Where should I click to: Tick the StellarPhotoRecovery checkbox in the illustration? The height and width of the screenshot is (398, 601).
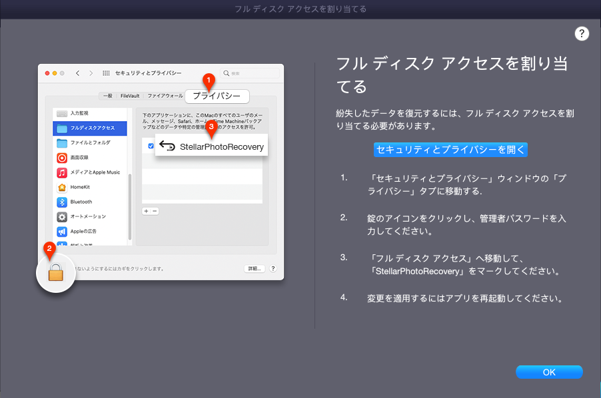(151, 146)
